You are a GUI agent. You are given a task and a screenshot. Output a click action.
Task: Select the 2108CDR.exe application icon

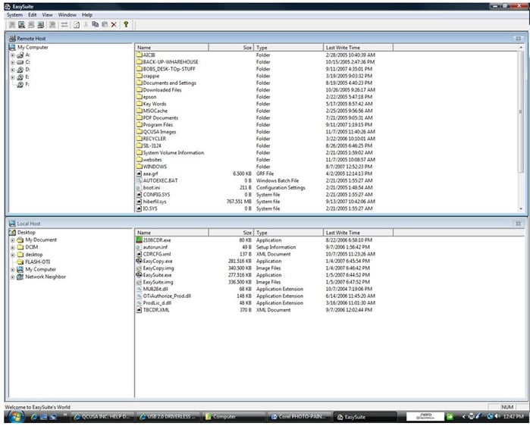pyautogui.click(x=139, y=240)
